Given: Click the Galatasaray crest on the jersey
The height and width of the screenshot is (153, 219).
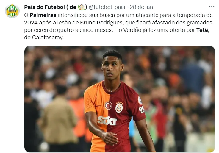Looking at the screenshot, I should pos(119,107).
